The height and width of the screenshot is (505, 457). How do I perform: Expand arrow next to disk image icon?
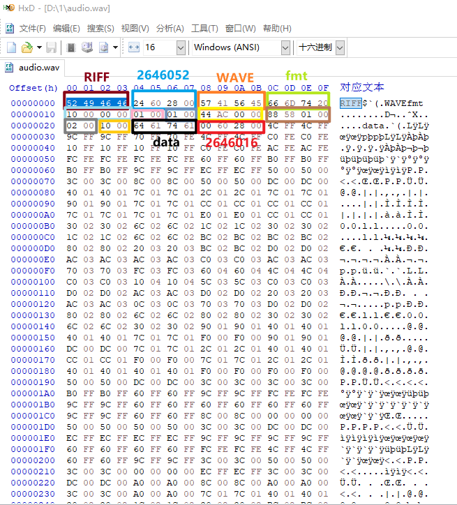pyautogui.click(x=115, y=47)
